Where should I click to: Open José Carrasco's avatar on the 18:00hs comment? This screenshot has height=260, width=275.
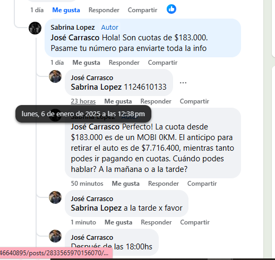(55, 236)
